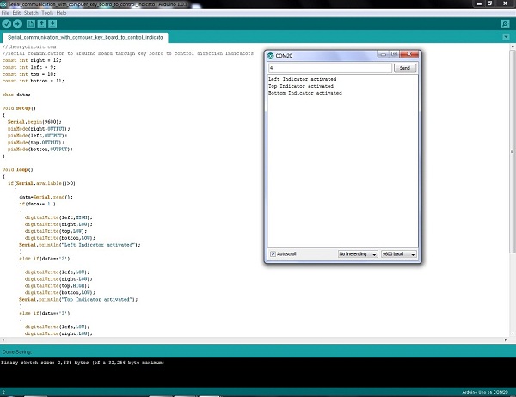Minimize the COM20 serial monitor window
This screenshot has height=397, width=516.
383,54
